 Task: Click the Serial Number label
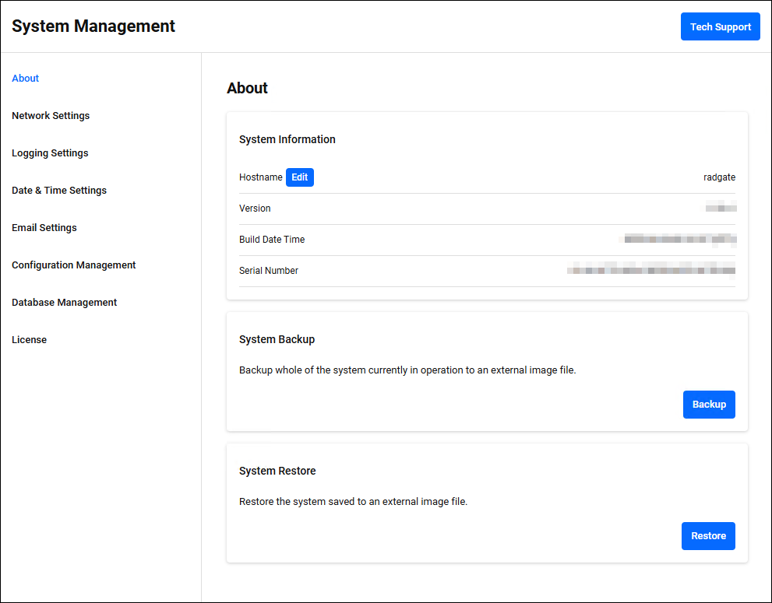(x=269, y=271)
